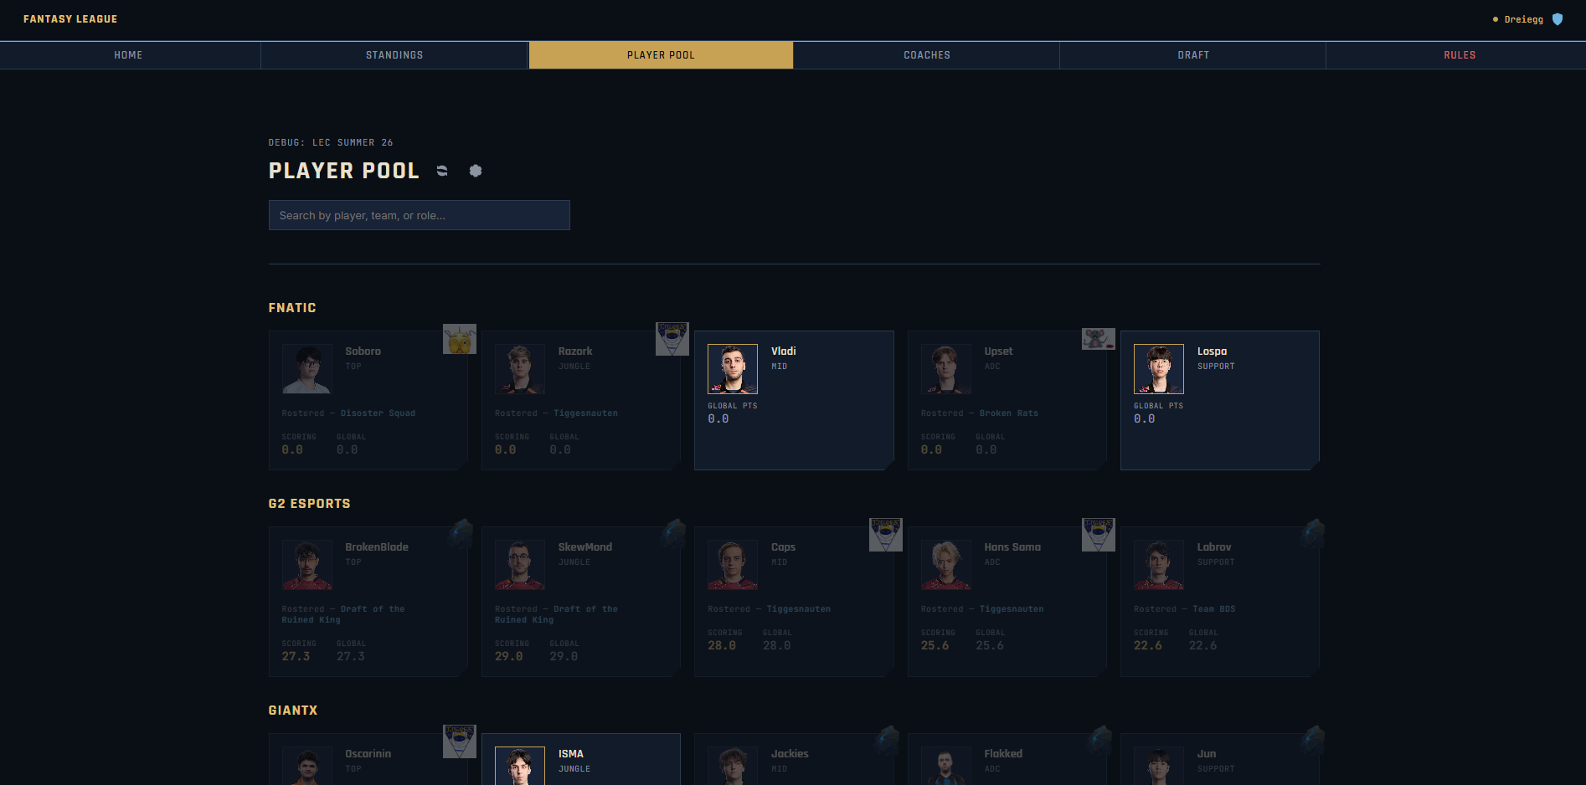Click Lospa's player portrait
The image size is (1586, 785).
click(x=1159, y=369)
